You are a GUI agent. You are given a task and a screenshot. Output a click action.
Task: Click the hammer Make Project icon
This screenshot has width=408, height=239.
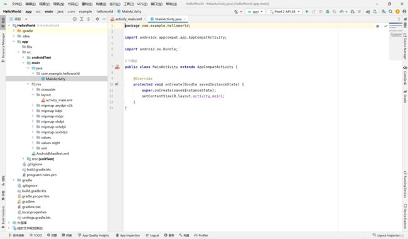[x=236, y=12]
